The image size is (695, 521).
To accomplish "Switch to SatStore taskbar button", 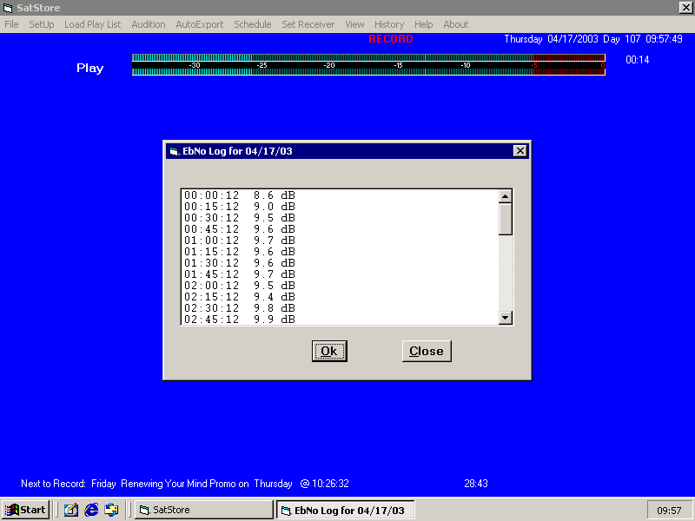I will [204, 510].
